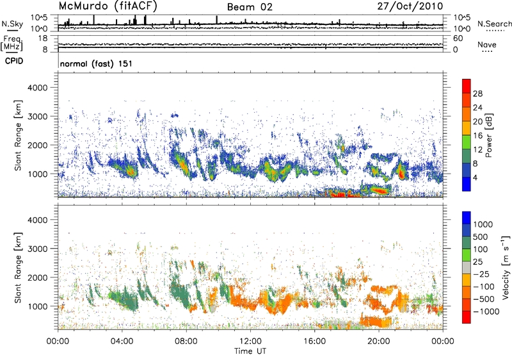Image resolution: width=512 pixels, height=355 pixels.
Task: Click the "25" value on Velocity scale
Action: (x=477, y=262)
